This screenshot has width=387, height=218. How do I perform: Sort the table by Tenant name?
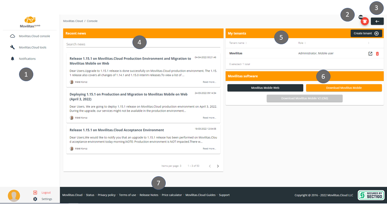point(238,43)
